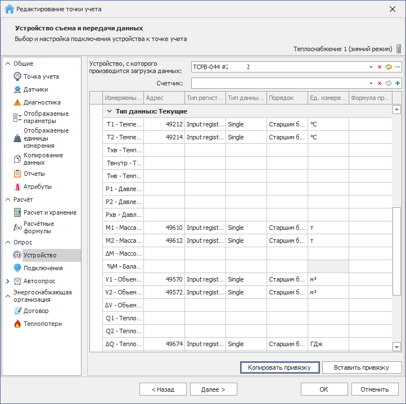Open the Теплопотери section

pyautogui.click(x=42, y=324)
